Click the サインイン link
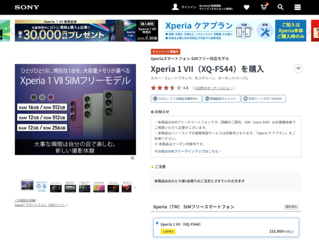319x246 pixels. [189, 7]
